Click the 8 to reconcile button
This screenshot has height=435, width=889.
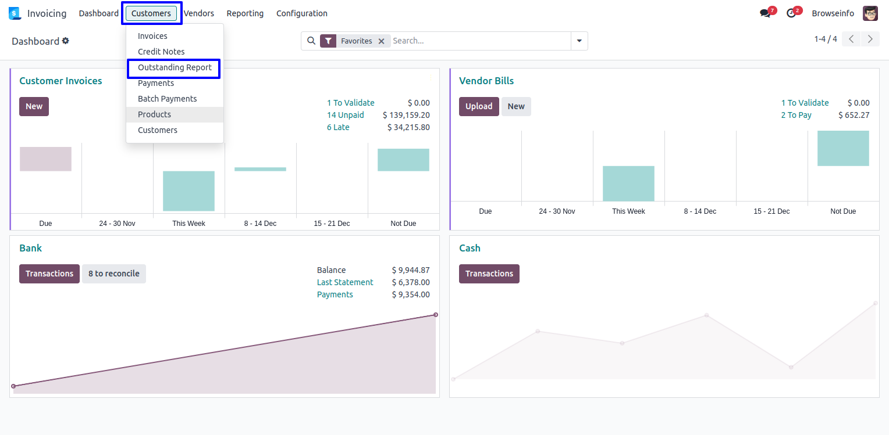click(114, 274)
